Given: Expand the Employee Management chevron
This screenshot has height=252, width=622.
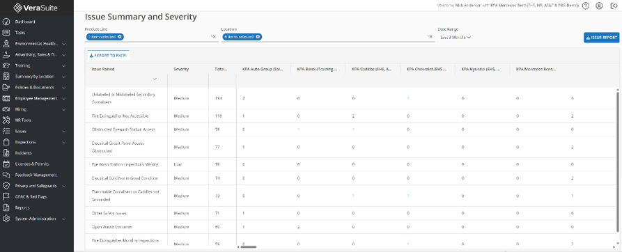Looking at the screenshot, I should pyautogui.click(x=64, y=98).
